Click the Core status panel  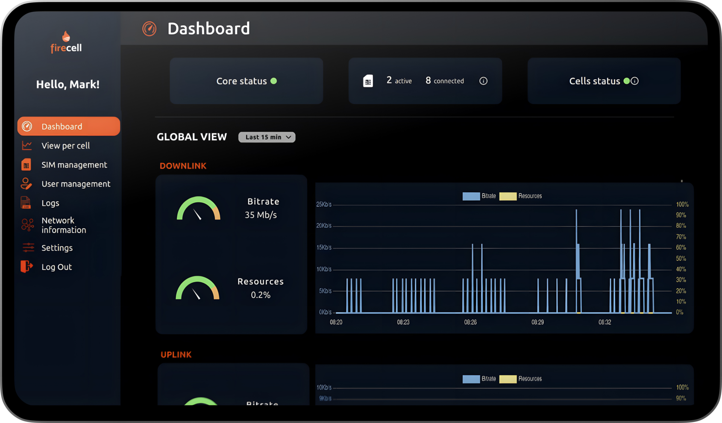coord(246,80)
